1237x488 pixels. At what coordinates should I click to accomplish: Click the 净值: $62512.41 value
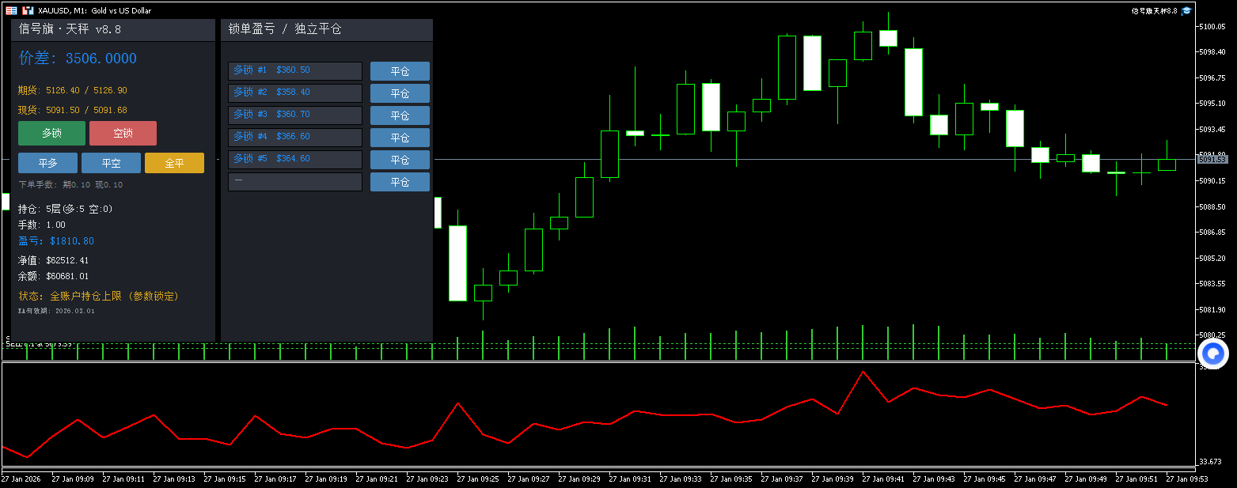pos(54,259)
